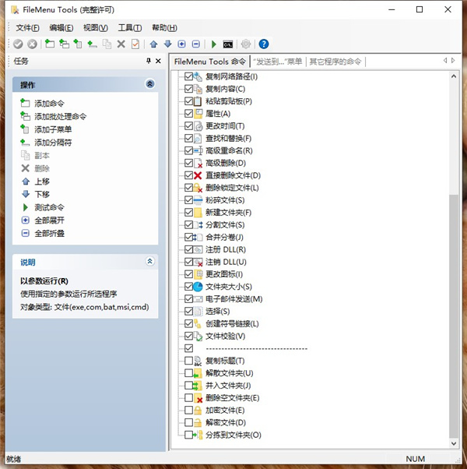Click the add separator toolbar icon

[92, 44]
